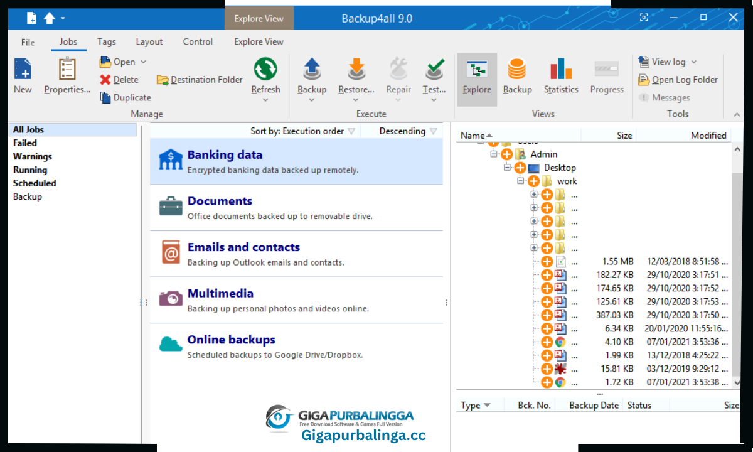The height and width of the screenshot is (452, 753).
Task: Open the Progress view
Action: [x=607, y=75]
